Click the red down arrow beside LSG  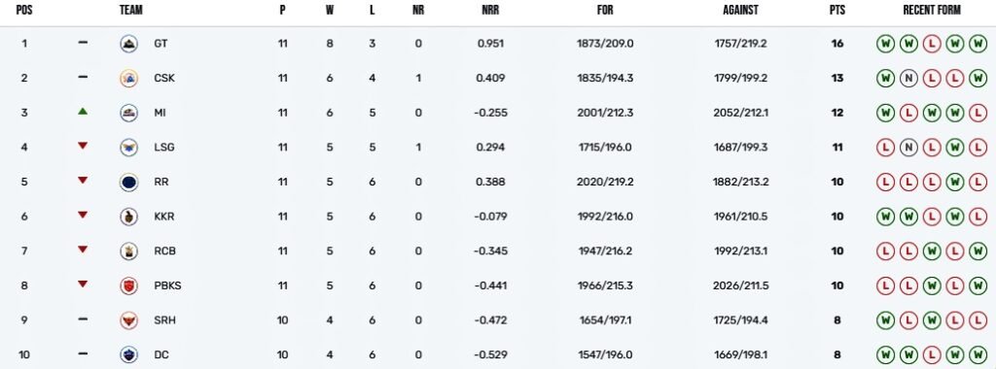[83, 146]
